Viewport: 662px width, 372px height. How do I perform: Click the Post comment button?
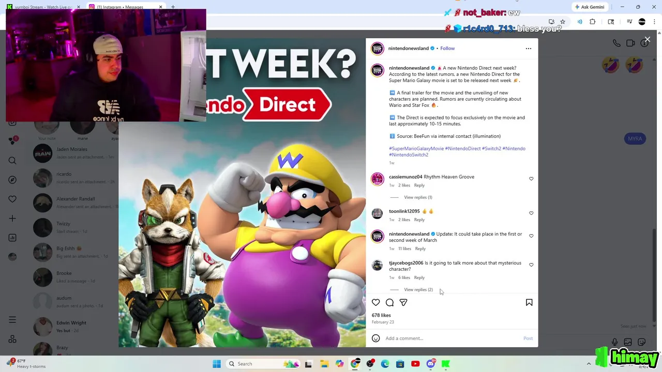coord(528,338)
